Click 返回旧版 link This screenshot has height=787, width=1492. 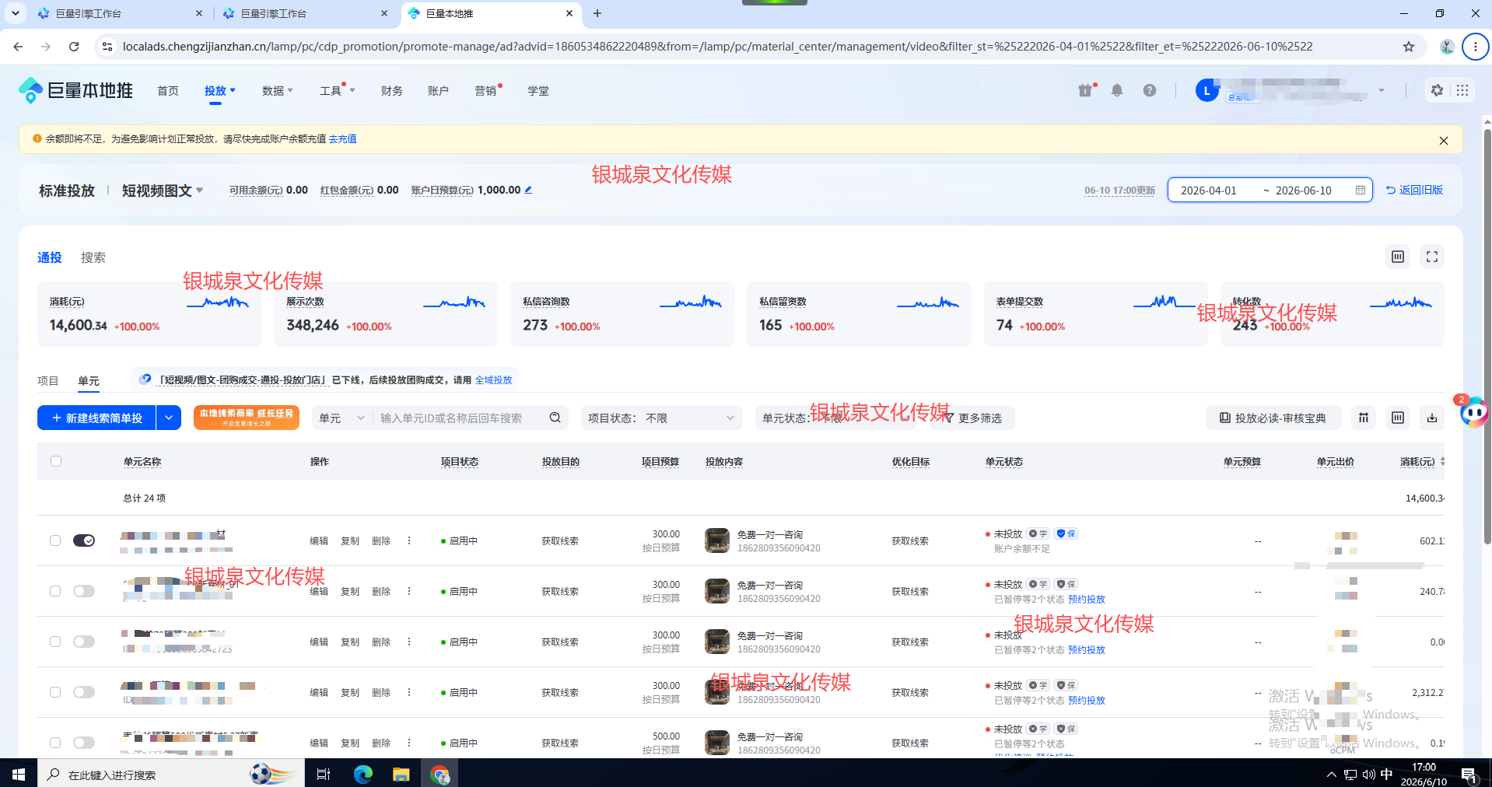(x=1415, y=190)
